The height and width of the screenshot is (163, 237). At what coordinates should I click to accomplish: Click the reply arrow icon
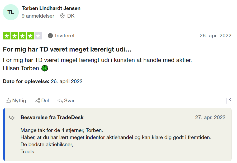60,100
